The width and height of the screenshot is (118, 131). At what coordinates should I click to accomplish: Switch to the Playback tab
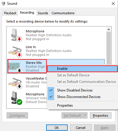pyautogui.click(x=10, y=13)
